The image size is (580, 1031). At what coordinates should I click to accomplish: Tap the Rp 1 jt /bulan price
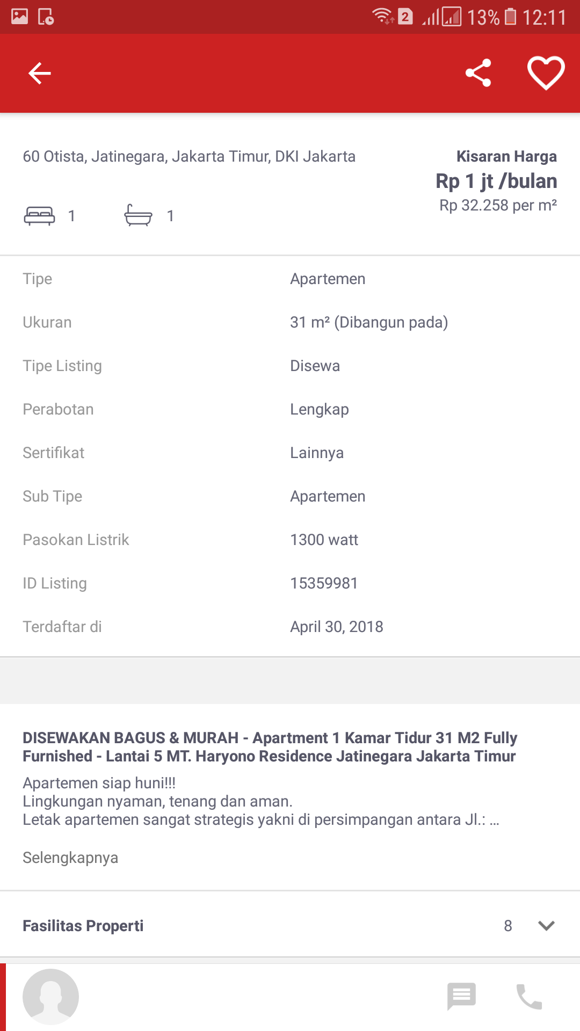pos(496,181)
